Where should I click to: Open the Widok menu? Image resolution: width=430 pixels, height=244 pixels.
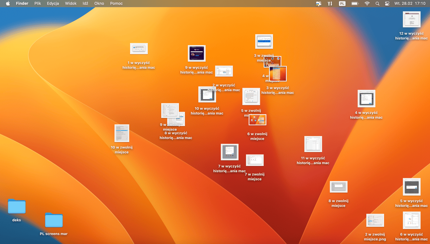coord(71,4)
